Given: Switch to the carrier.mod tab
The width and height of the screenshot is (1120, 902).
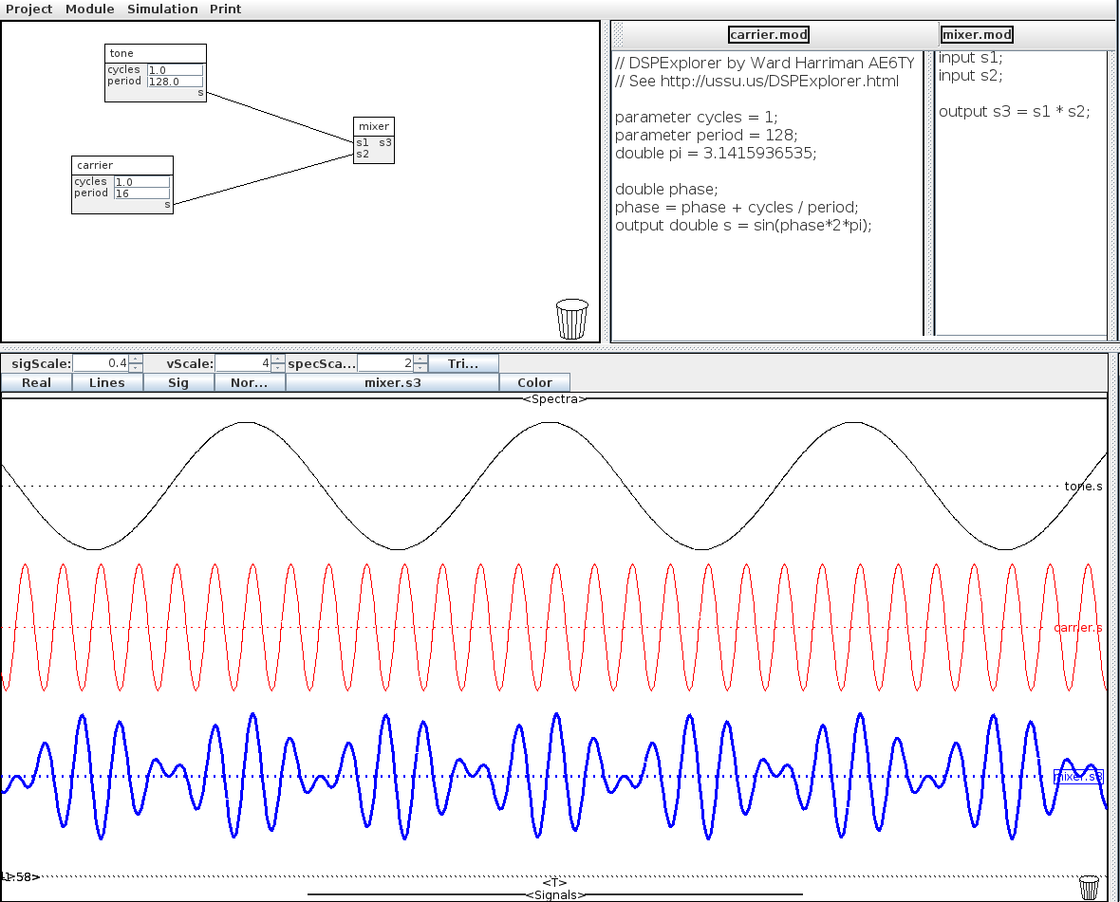Looking at the screenshot, I should [x=769, y=34].
